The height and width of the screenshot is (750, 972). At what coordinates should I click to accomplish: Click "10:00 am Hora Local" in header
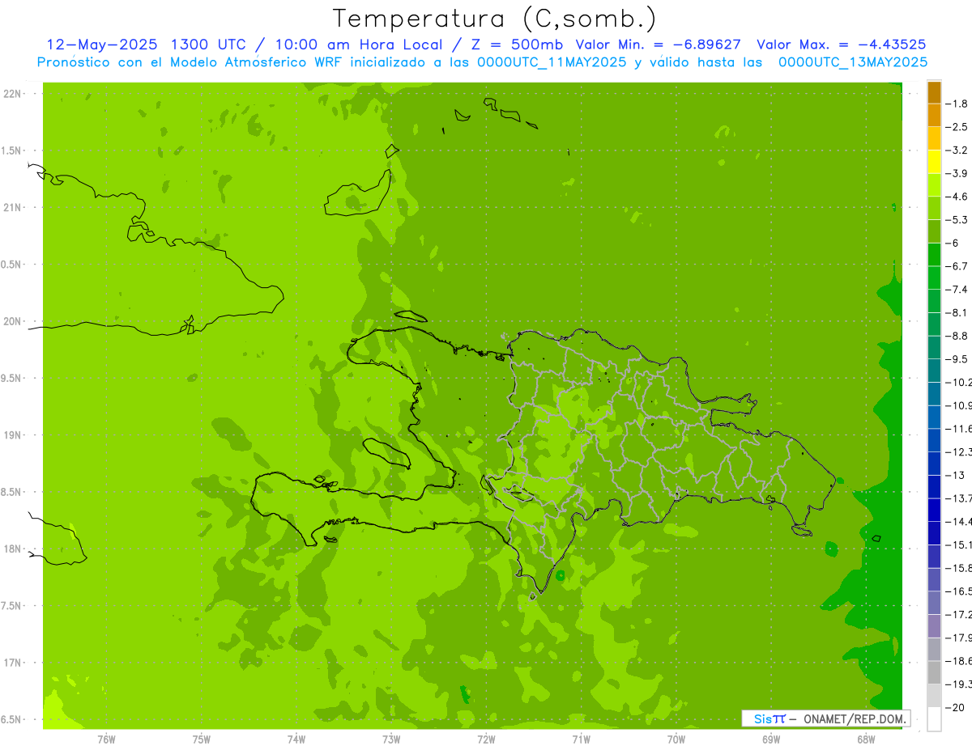tap(357, 44)
